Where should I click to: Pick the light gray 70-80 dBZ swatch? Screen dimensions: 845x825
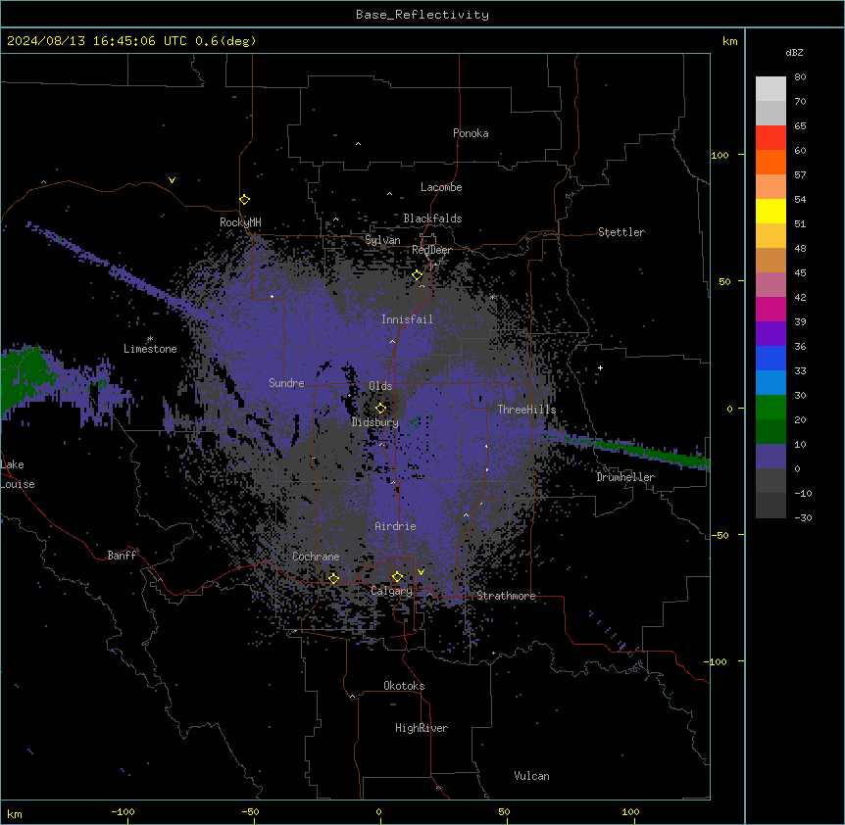pyautogui.click(x=770, y=89)
